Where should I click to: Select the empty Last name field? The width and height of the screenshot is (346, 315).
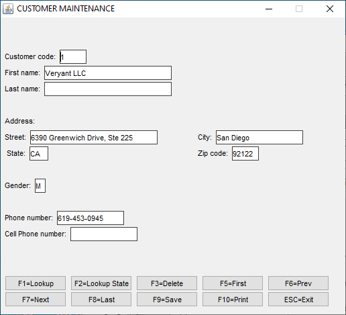click(108, 89)
